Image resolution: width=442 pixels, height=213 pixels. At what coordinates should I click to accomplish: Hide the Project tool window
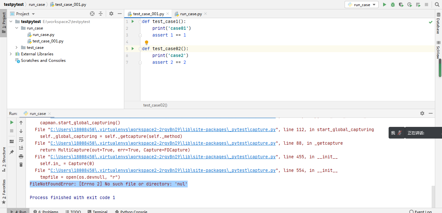120,14
